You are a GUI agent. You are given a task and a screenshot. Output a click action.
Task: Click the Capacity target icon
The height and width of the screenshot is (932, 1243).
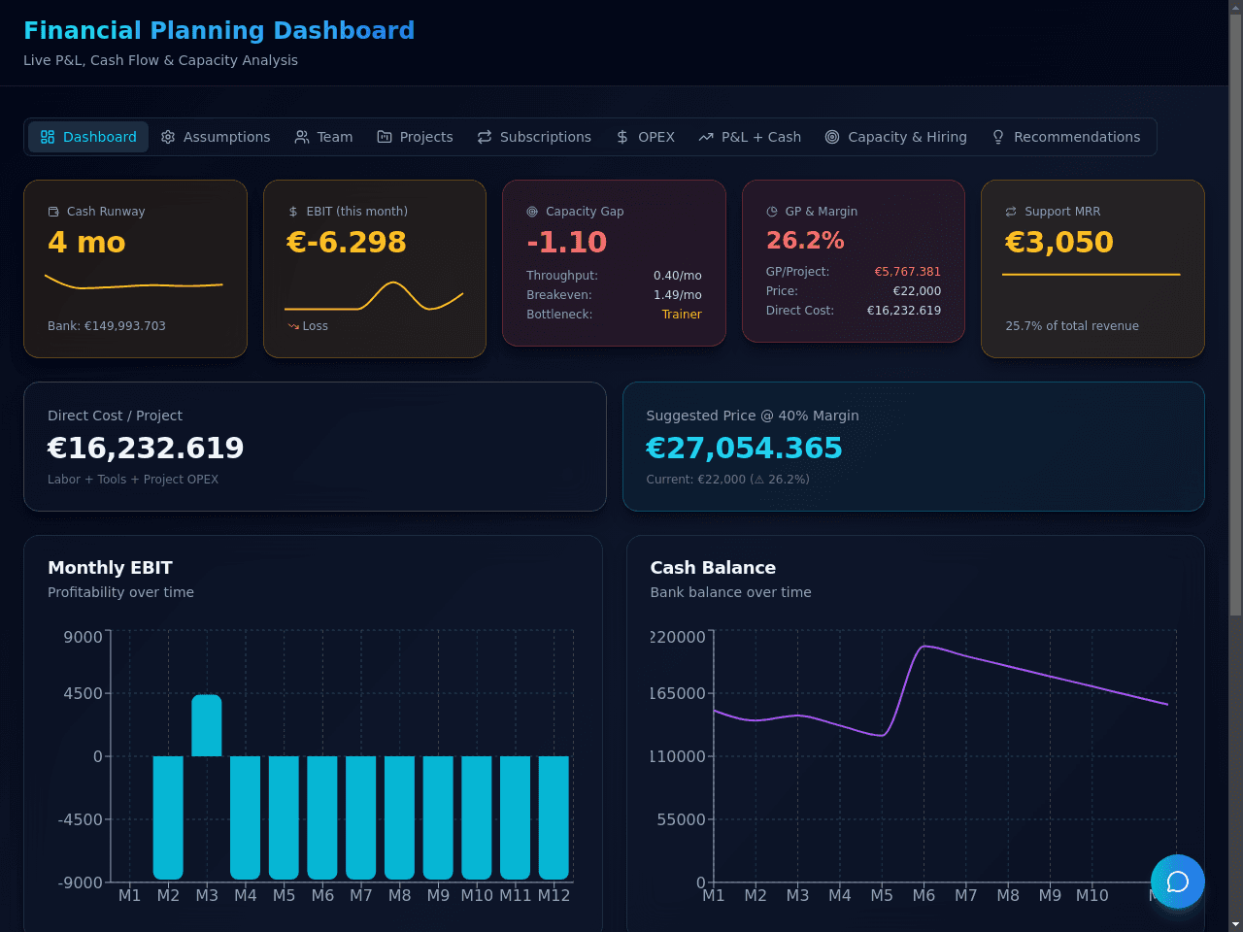tap(832, 137)
